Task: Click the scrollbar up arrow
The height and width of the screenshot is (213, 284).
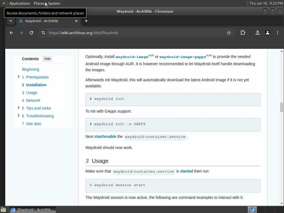Action: point(282,51)
